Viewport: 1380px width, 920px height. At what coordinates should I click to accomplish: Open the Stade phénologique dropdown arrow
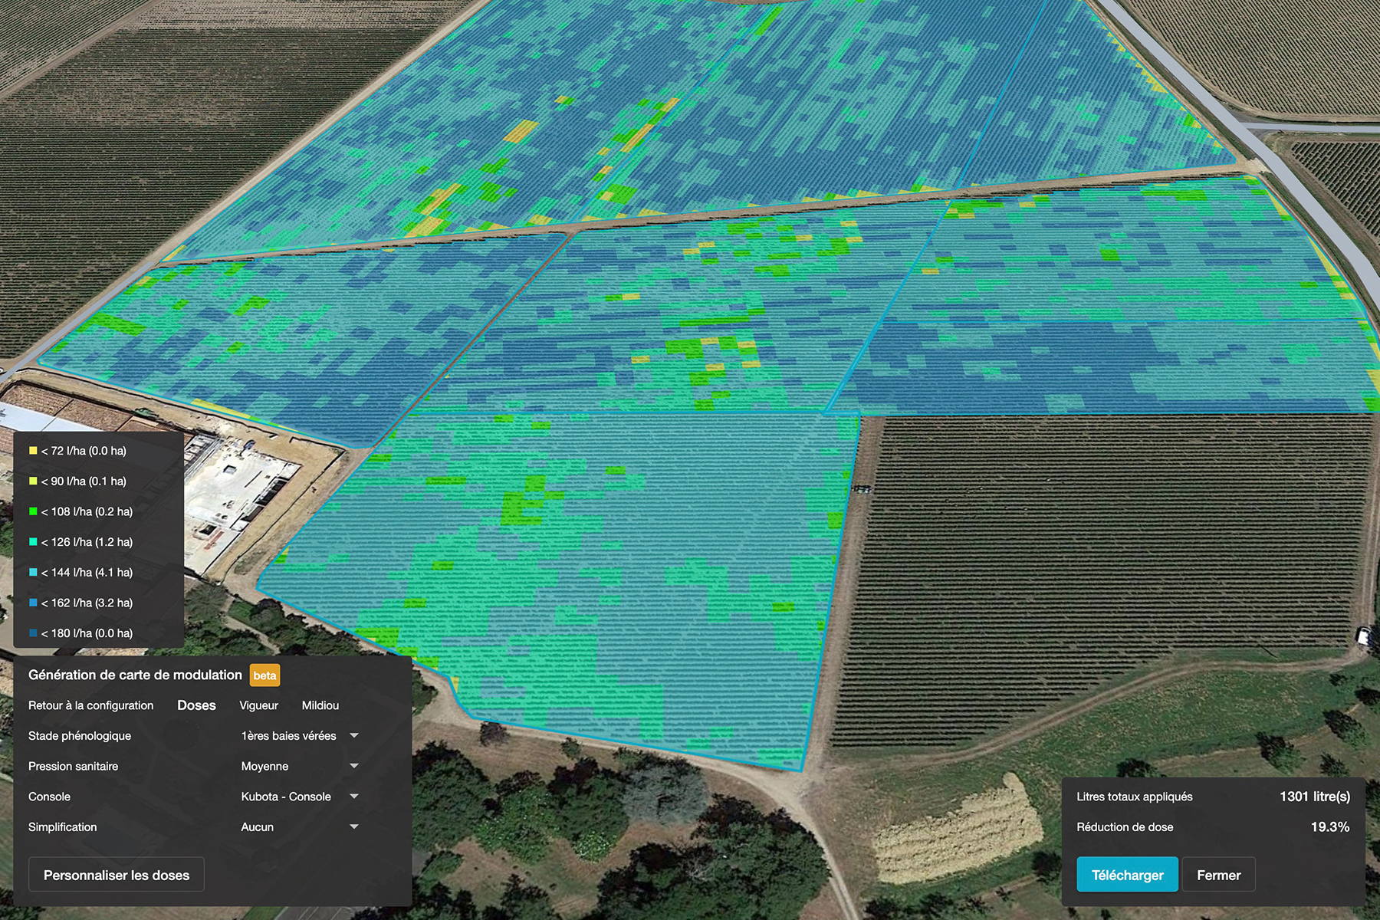coord(354,735)
